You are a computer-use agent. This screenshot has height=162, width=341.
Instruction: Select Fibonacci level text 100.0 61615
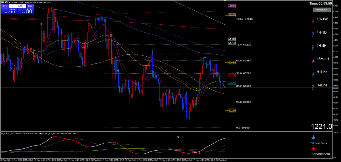pos(245,19)
